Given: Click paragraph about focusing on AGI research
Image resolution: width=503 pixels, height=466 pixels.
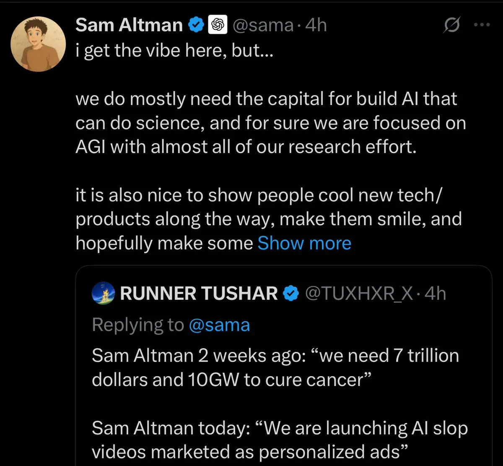Looking at the screenshot, I should click(x=270, y=123).
